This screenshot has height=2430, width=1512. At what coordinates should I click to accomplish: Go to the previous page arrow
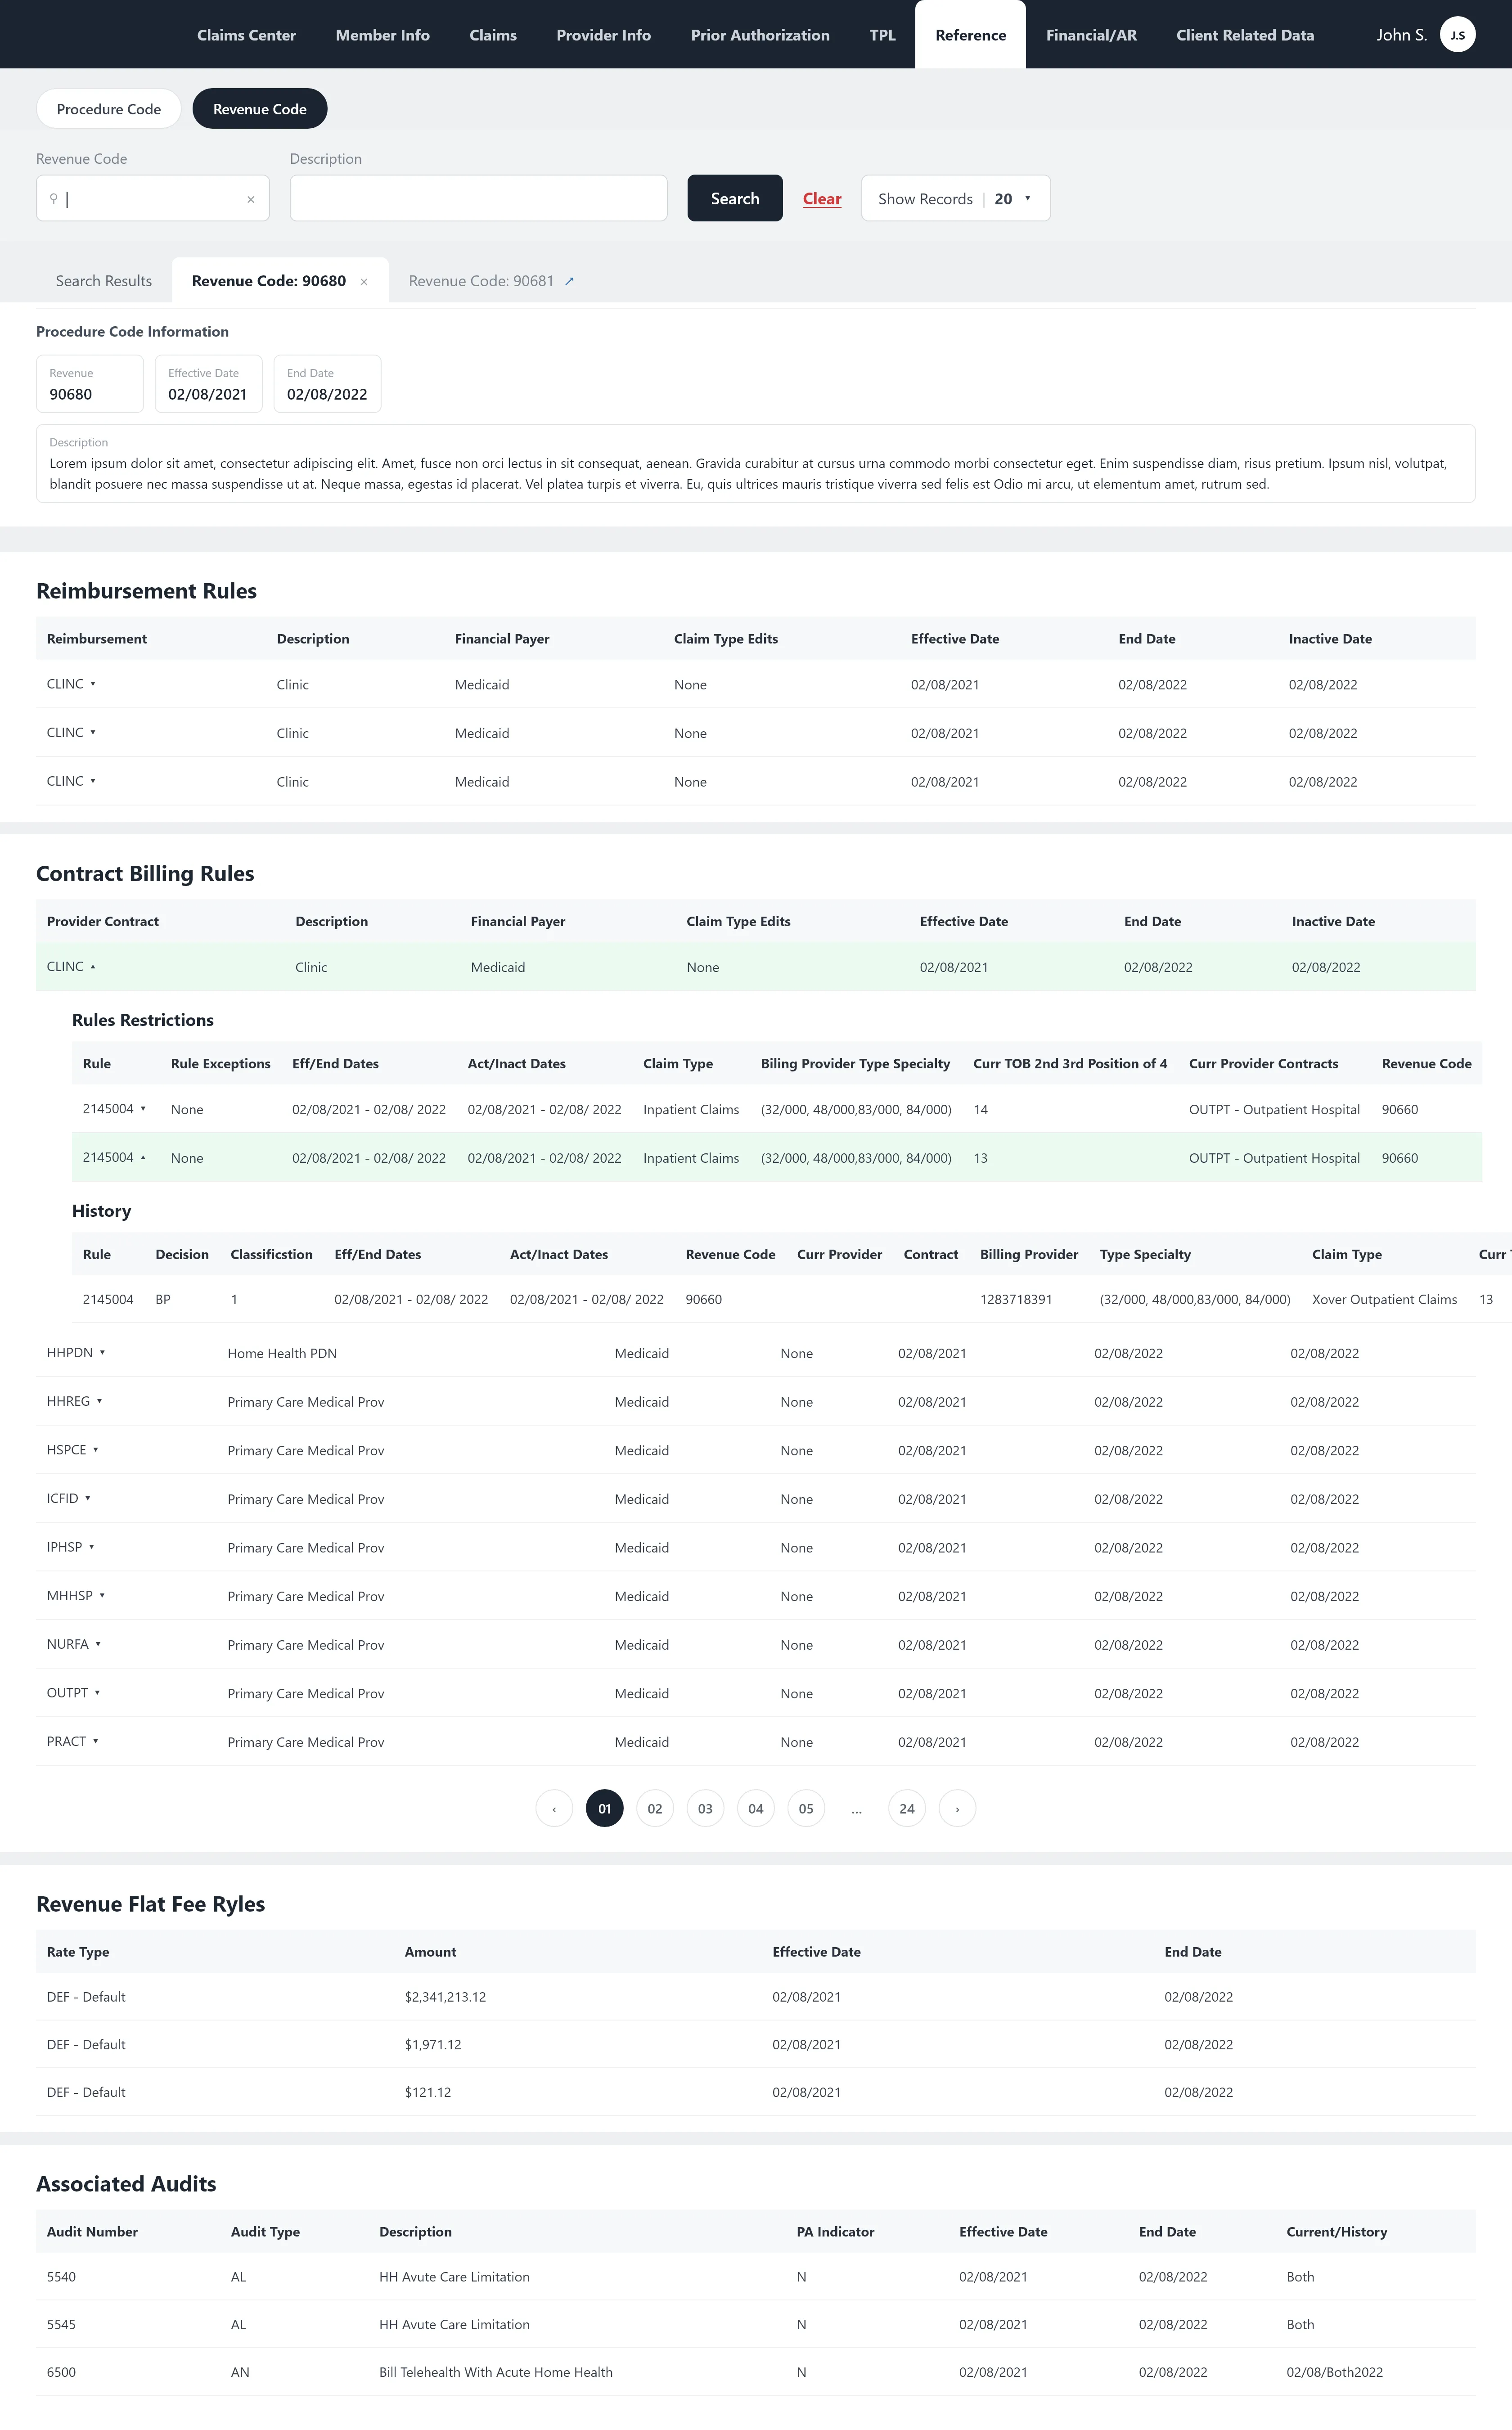554,1808
